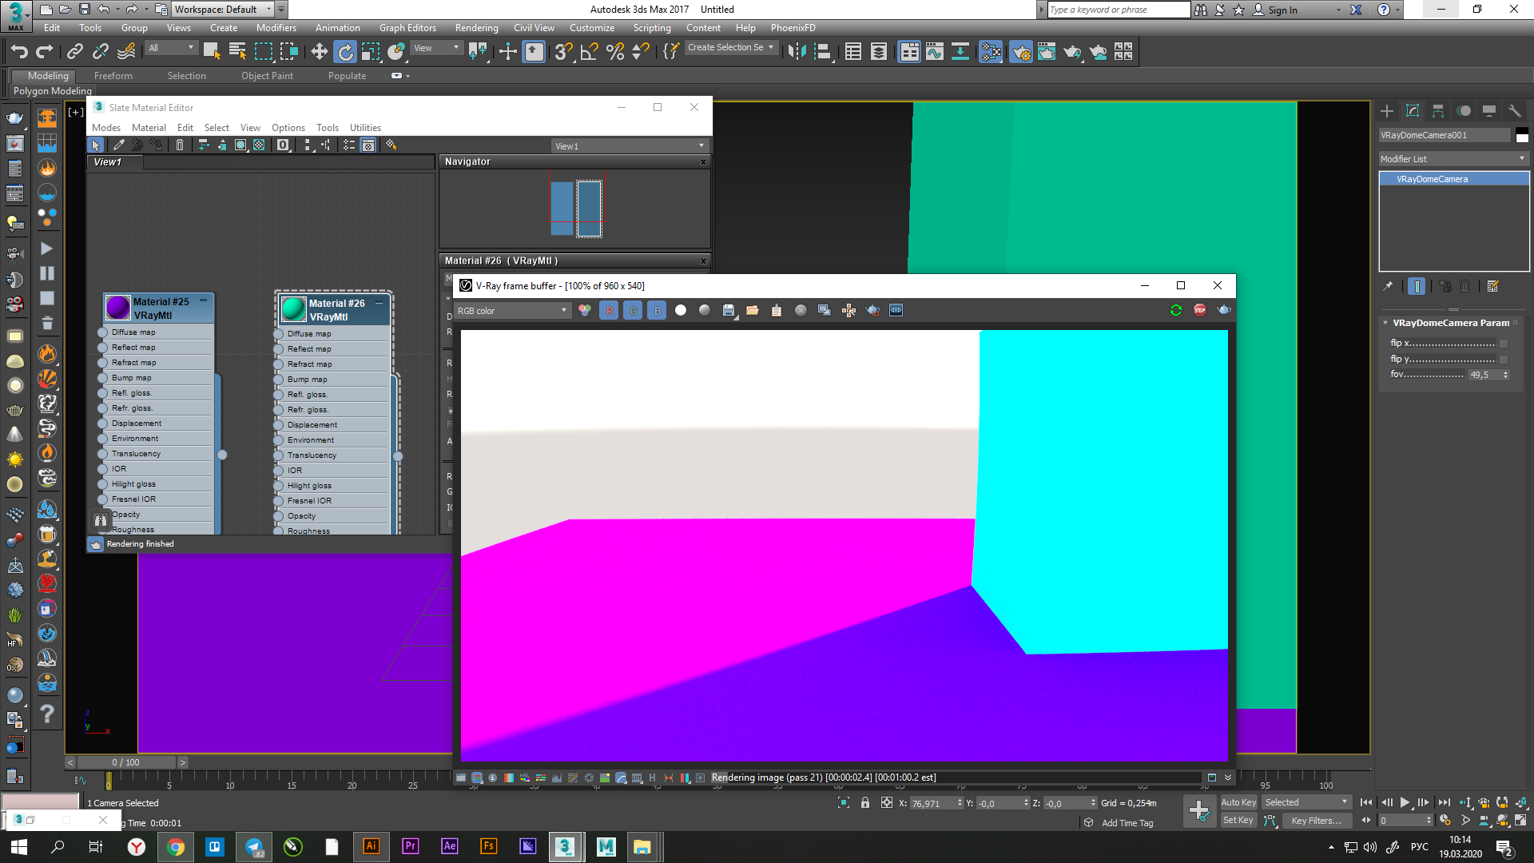1534x863 pixels.
Task: Open reference coordinate View dropdown
Action: pyautogui.click(x=436, y=48)
